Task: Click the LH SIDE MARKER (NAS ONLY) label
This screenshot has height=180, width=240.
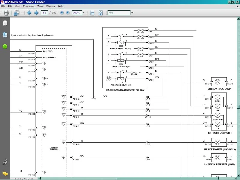Action: pos(220,149)
